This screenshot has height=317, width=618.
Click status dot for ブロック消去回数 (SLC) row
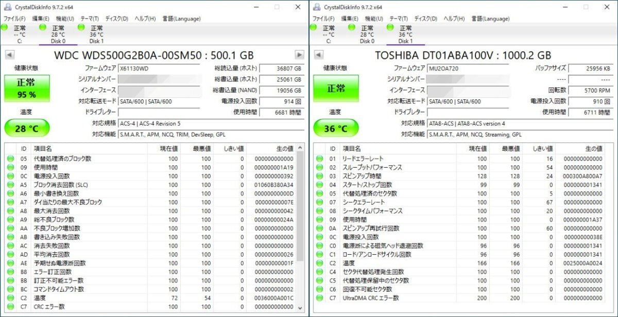pyautogui.click(x=10, y=185)
